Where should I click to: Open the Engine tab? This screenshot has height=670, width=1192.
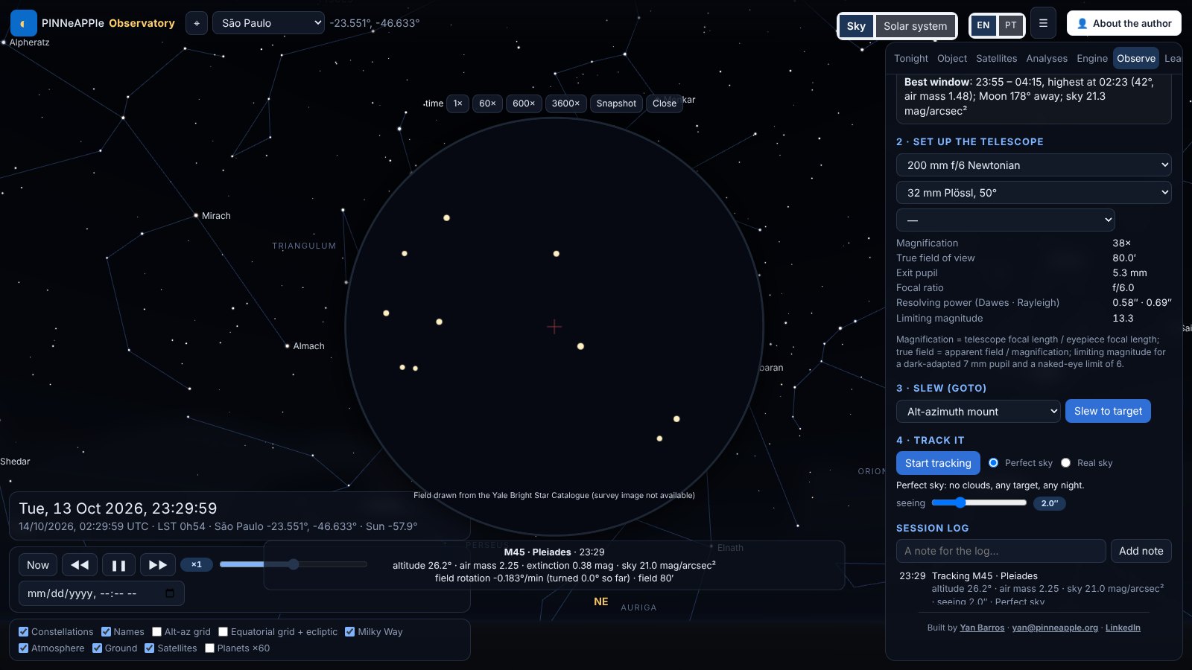[1092, 58]
